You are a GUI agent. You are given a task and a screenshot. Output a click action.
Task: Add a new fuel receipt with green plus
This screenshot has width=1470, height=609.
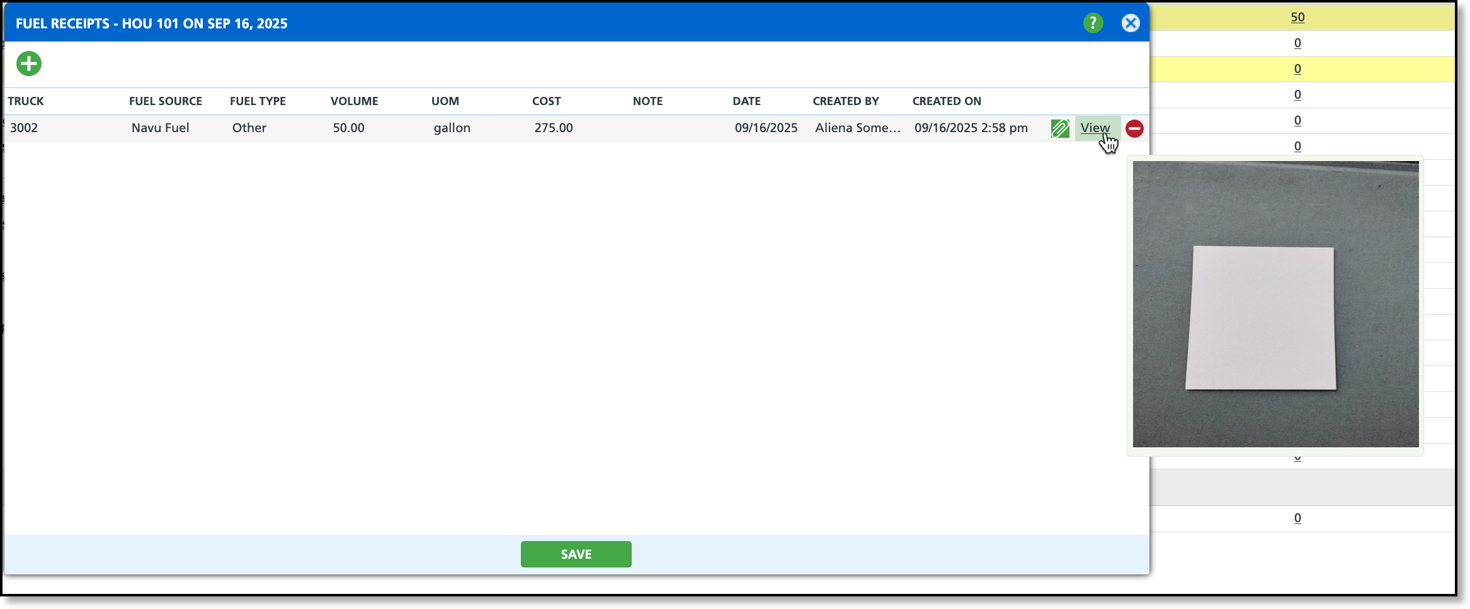pos(29,64)
